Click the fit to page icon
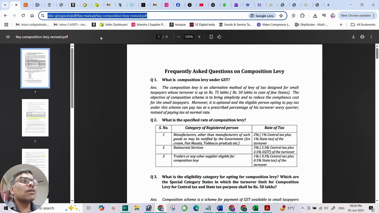This screenshot has width=379, height=213. 211,37
